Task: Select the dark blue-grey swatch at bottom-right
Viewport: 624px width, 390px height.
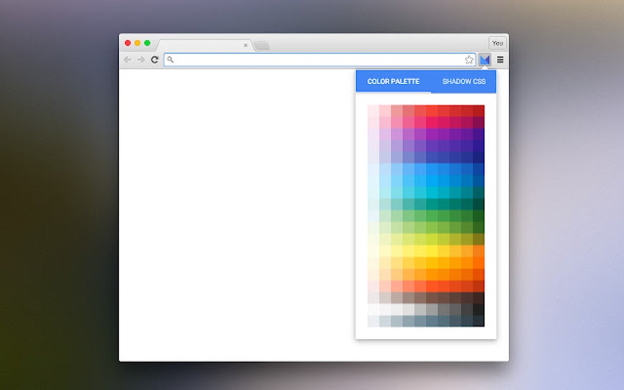Action: click(478, 321)
